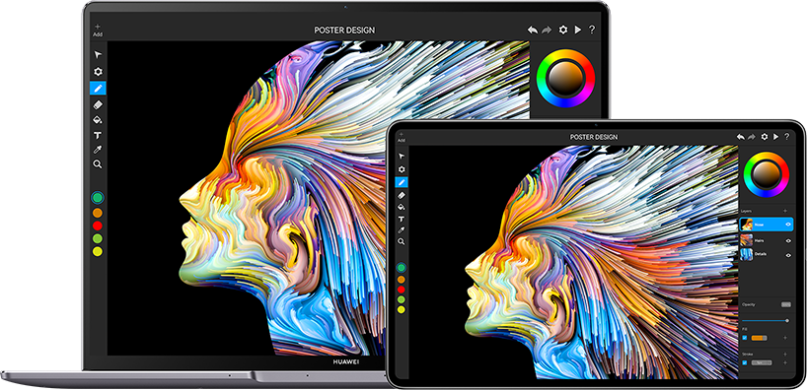807x390 pixels.
Task: Select the Zoom magnifier tool on laptop
Action: (x=98, y=164)
